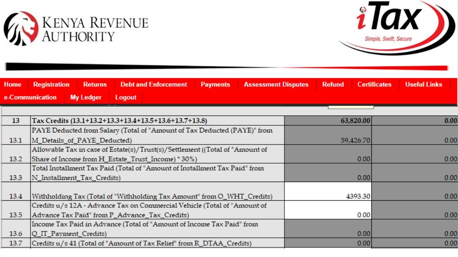Viewport: 458px width, 257px height.
Task: Select row number 13.7 cell
Action: click(16, 243)
